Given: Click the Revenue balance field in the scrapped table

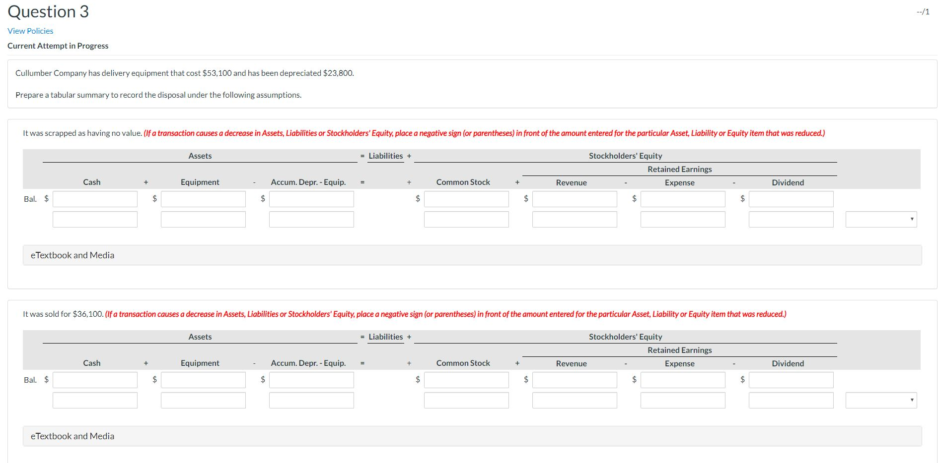Looking at the screenshot, I should [574, 199].
